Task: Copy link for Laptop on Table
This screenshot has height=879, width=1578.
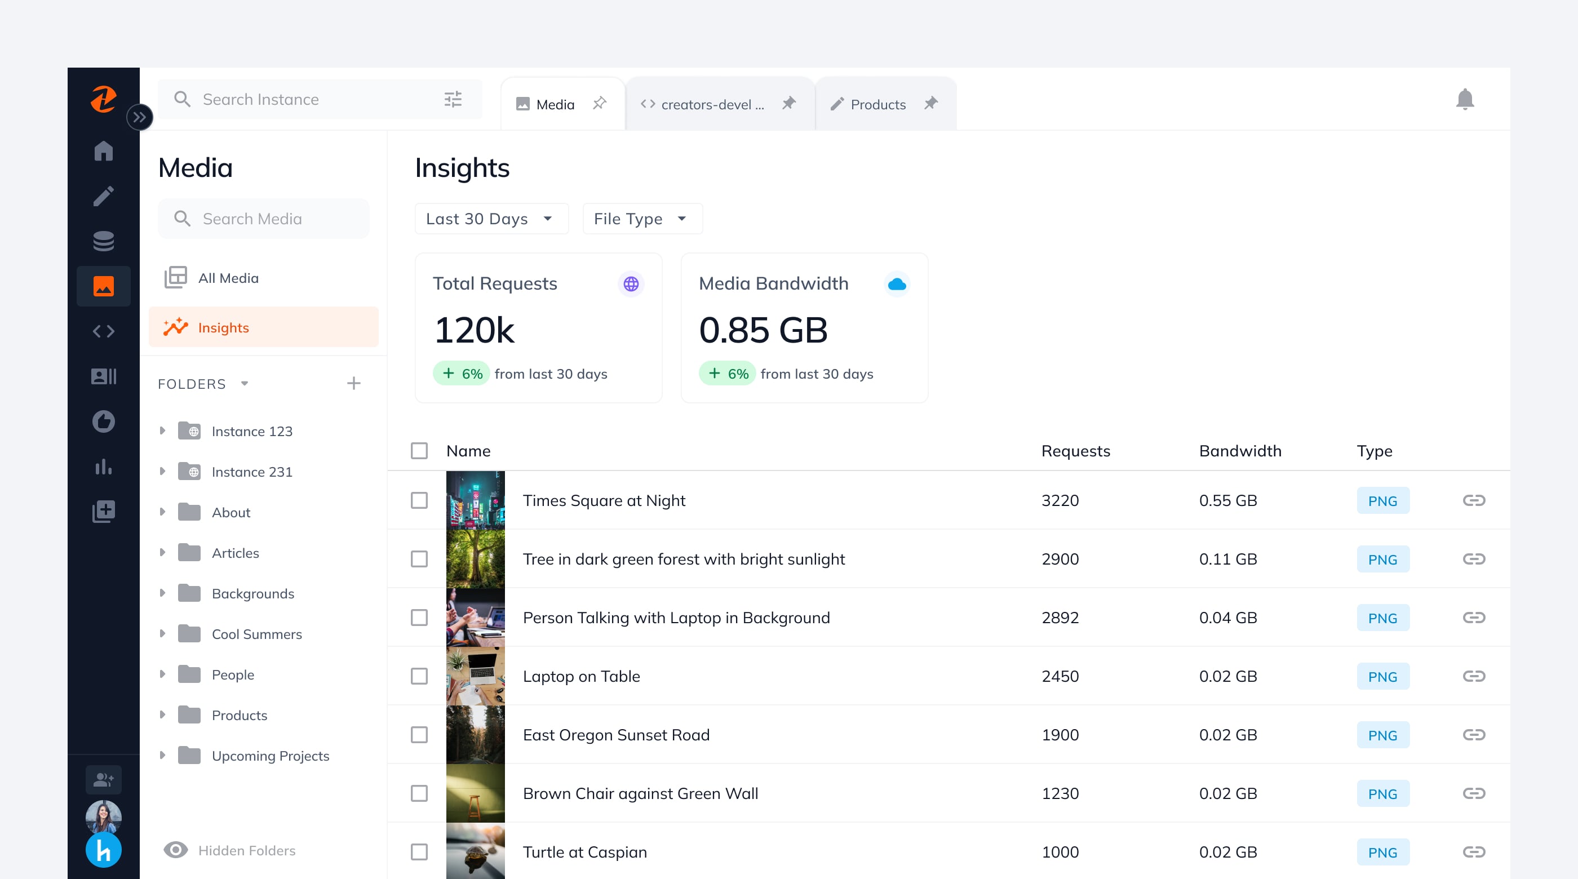Action: pyautogui.click(x=1474, y=676)
